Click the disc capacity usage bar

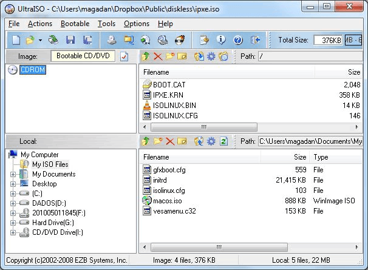(x=353, y=40)
